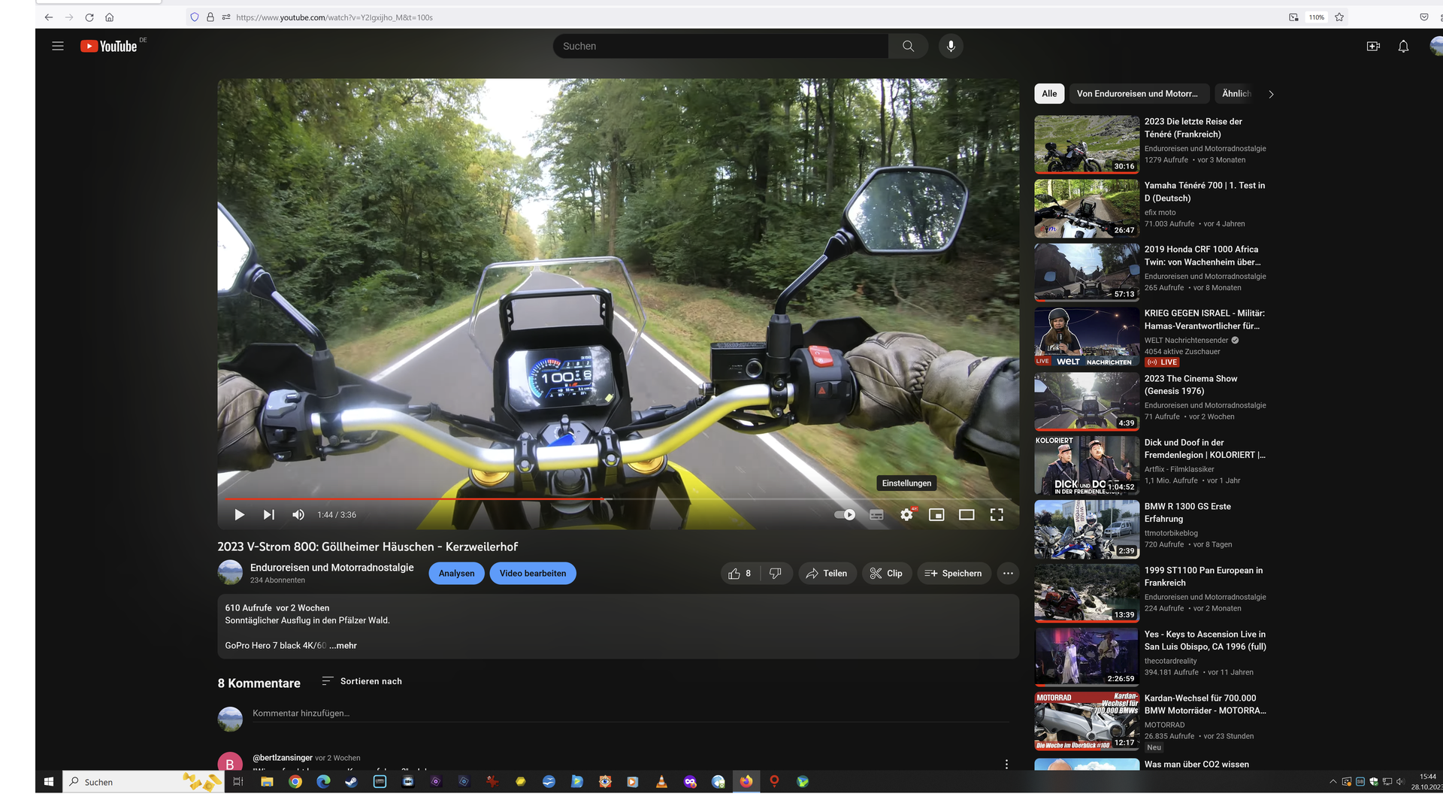Open the Sortieren nach comment sorting menu
1443x812 pixels.
click(362, 681)
